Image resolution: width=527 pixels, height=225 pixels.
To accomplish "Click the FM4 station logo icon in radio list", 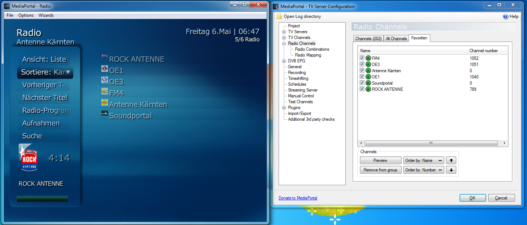I will [105, 91].
